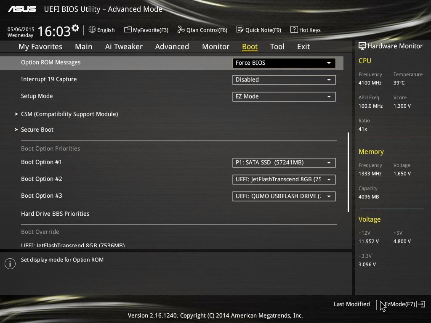Change the Setup Mode dropdown value
The width and height of the screenshot is (431, 323).
284,97
